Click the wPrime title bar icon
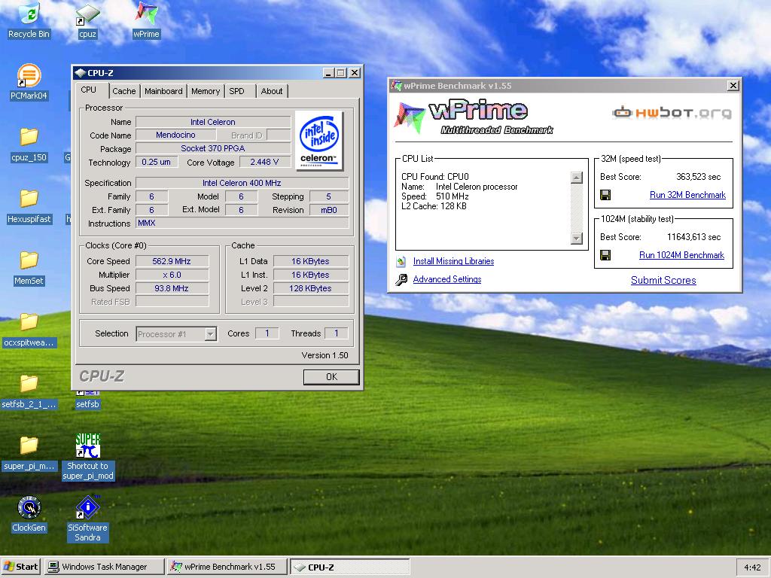The image size is (771, 578). point(396,86)
